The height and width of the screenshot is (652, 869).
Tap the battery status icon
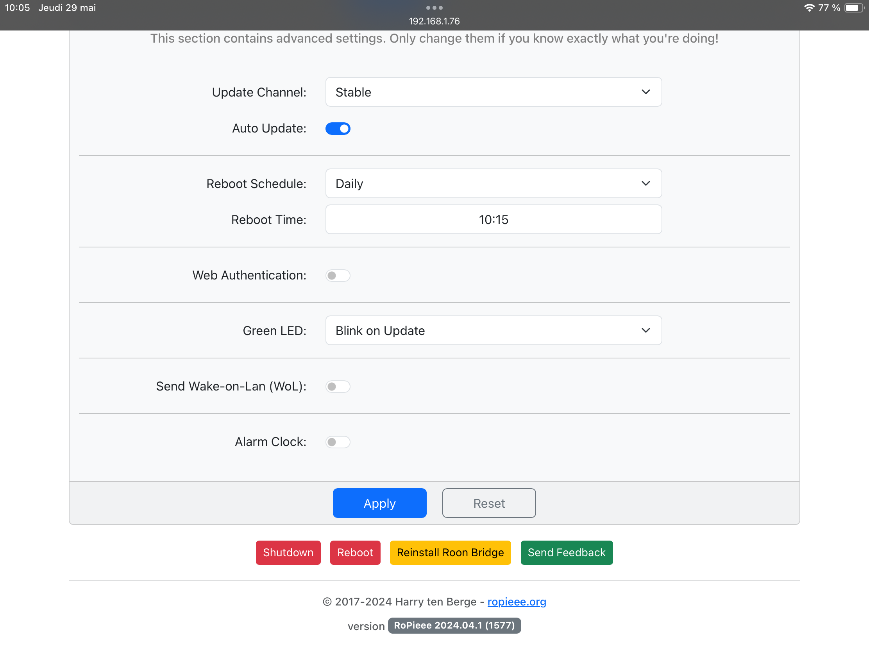(x=853, y=8)
